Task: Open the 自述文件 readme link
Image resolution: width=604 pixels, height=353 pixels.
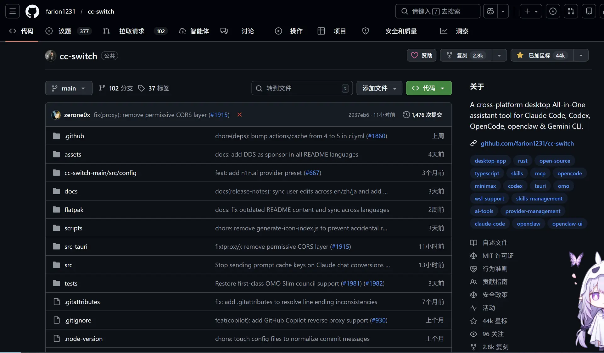Action: tap(489, 243)
